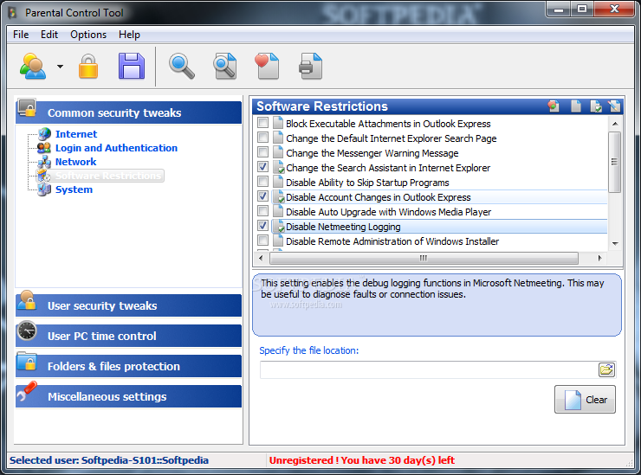Open the File menu
The image size is (641, 475).
(x=21, y=35)
